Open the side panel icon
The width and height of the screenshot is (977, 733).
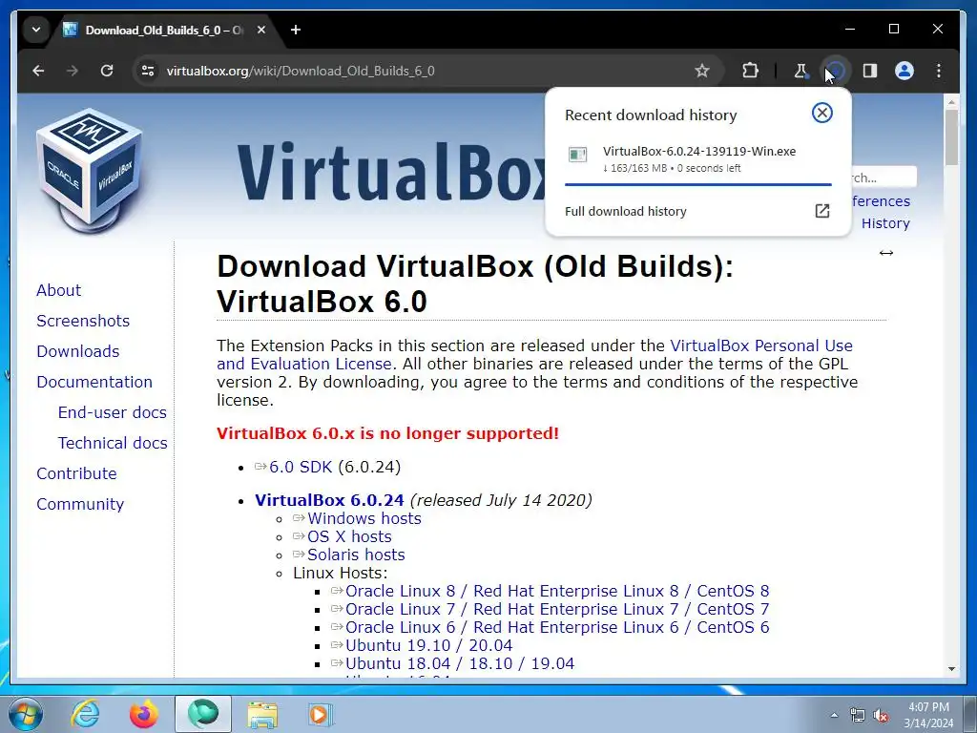[x=870, y=71]
